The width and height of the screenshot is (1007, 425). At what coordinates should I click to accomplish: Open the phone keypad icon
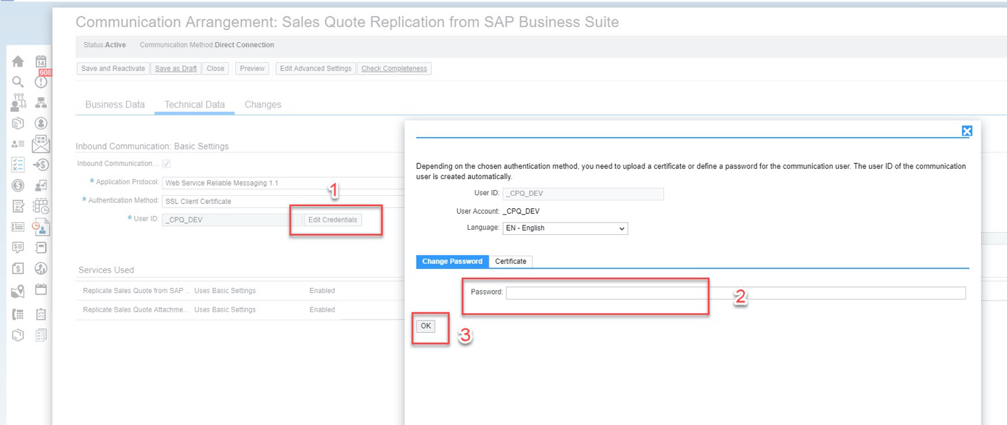(17, 313)
